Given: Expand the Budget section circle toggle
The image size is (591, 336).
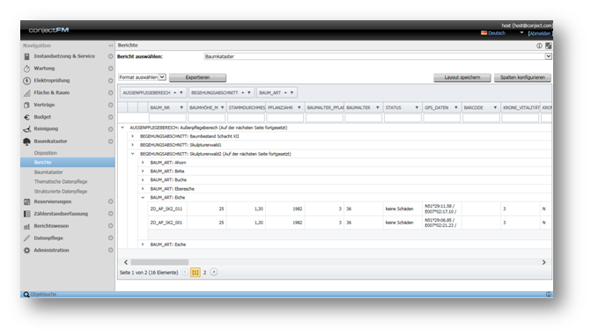Looking at the screenshot, I should tap(110, 117).
